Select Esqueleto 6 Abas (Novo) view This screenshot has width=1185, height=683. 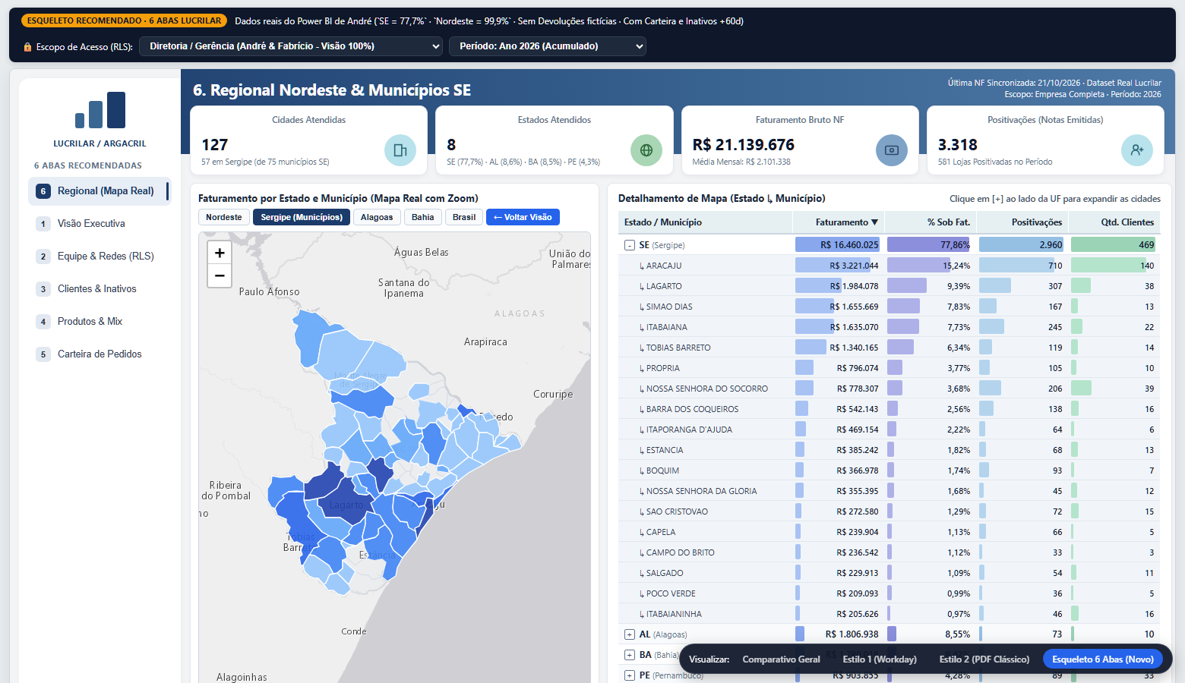coord(1103,659)
